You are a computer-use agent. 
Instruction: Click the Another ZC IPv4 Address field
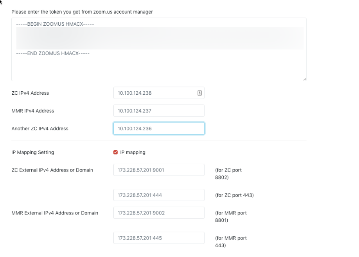pyautogui.click(x=158, y=129)
